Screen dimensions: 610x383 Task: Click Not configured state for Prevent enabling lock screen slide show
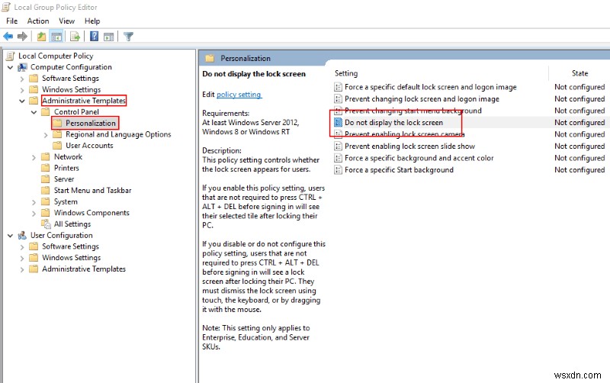point(579,146)
